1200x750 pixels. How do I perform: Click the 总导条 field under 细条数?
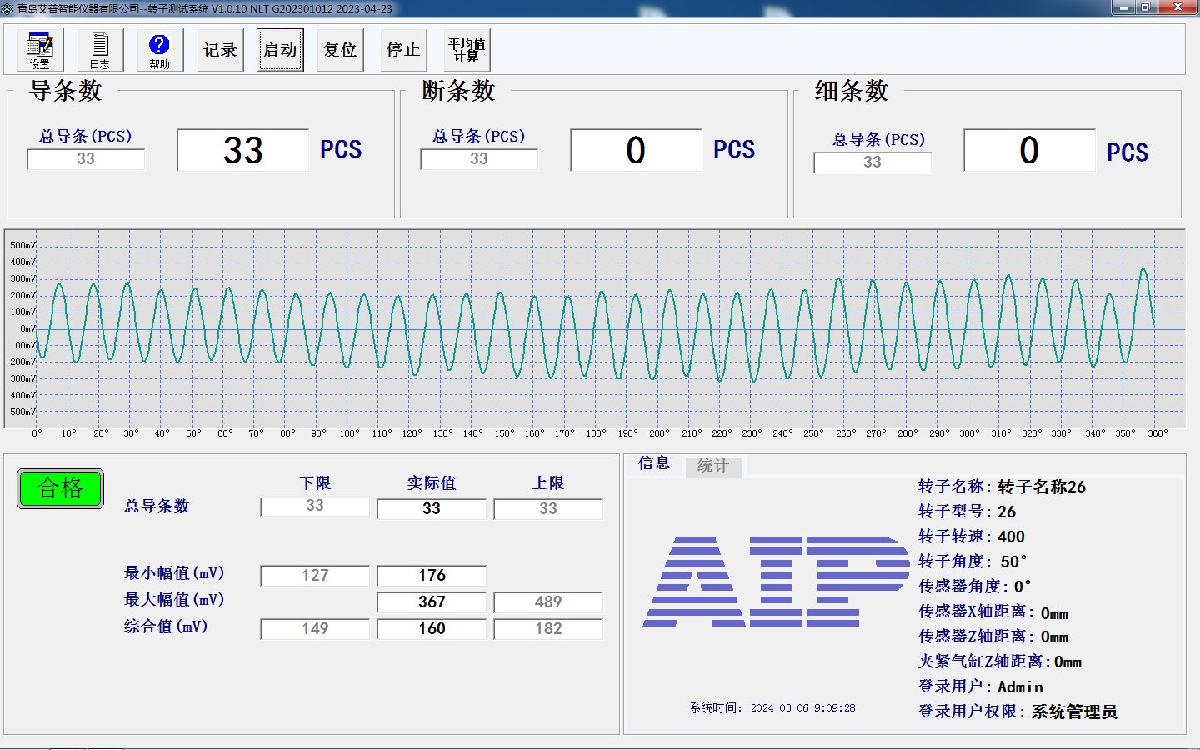point(872,162)
